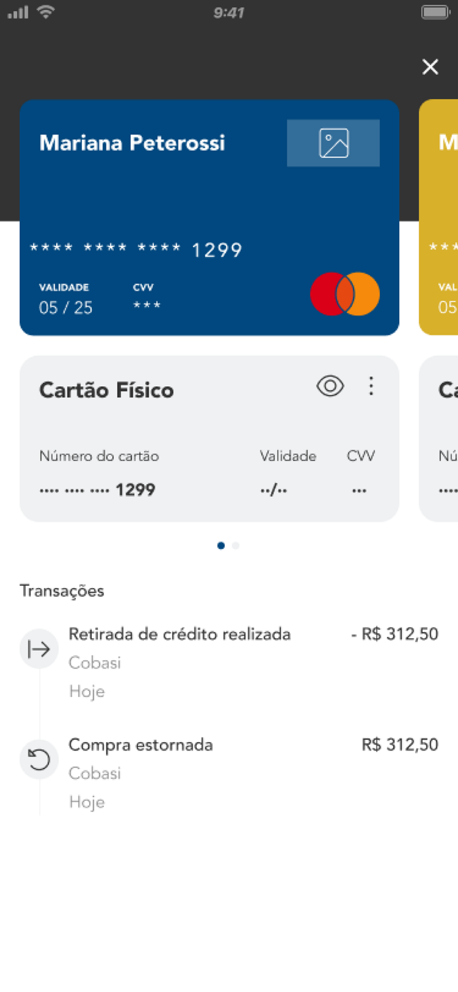Select the second page indicator dot
Image resolution: width=458 pixels, height=992 pixels.
235,545
